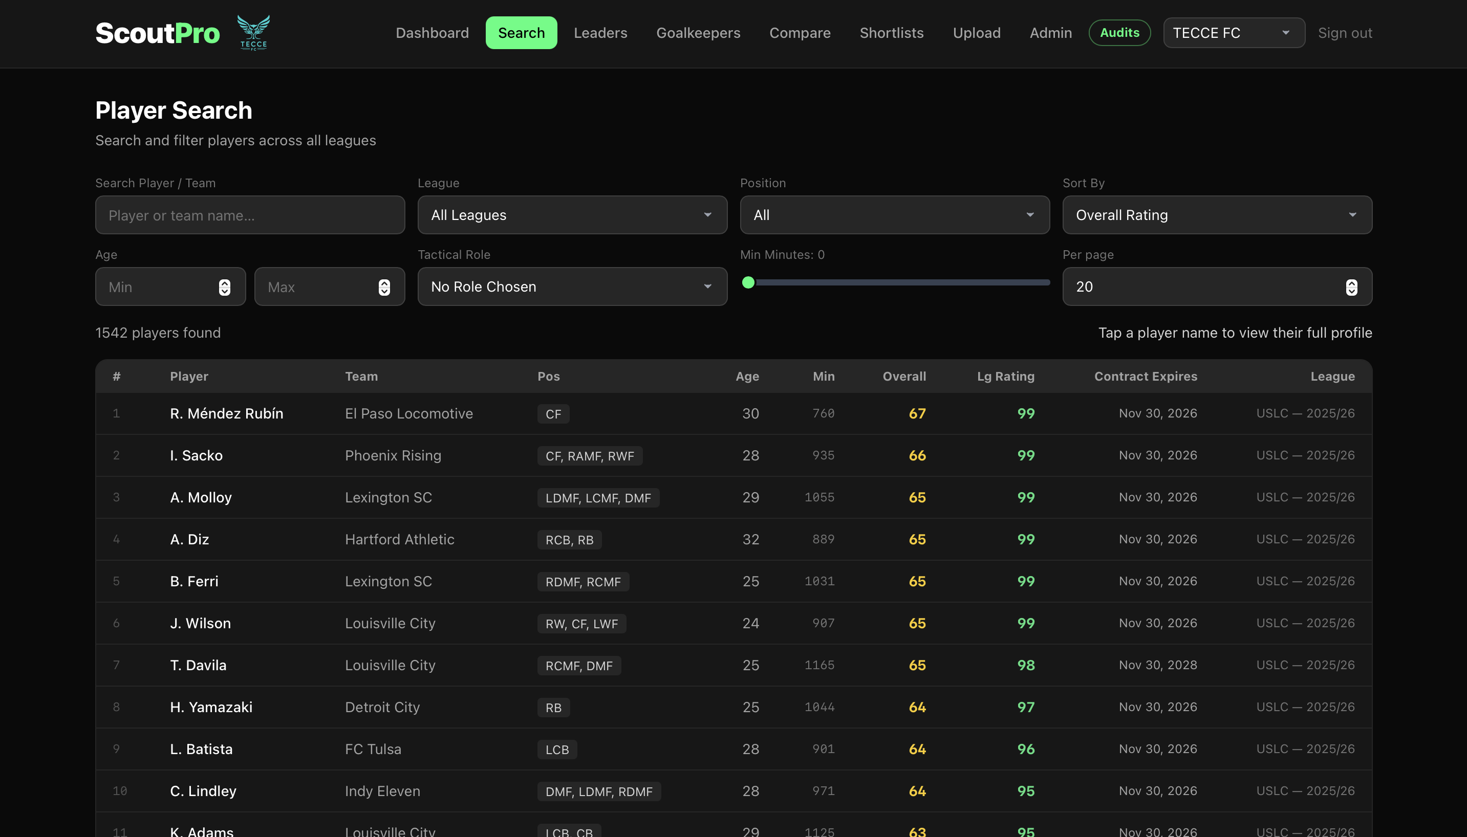Screen dimensions: 1467x837
Task: Open the Tactical Role dropdown
Action: coord(572,287)
